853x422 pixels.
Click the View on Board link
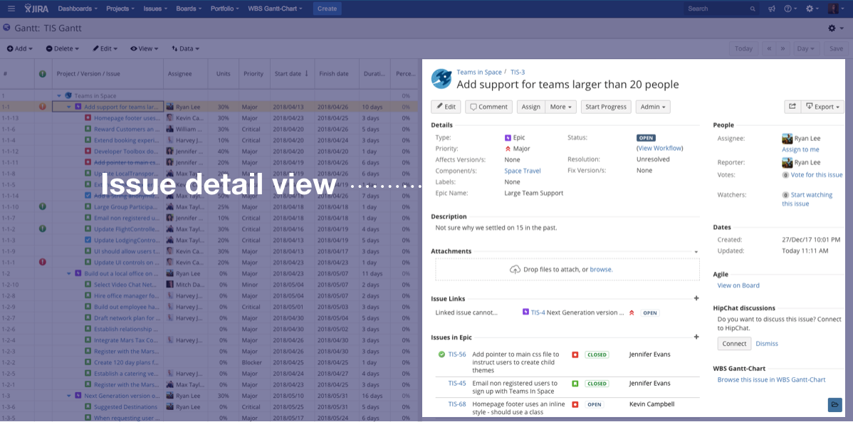[738, 285]
